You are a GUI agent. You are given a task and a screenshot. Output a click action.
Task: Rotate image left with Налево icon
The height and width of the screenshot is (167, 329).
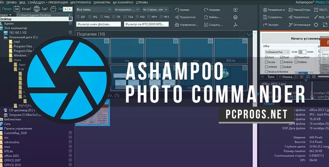point(177,10)
